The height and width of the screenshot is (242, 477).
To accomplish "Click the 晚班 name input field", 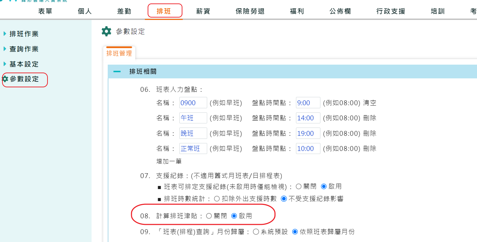I will pyautogui.click(x=193, y=133).
